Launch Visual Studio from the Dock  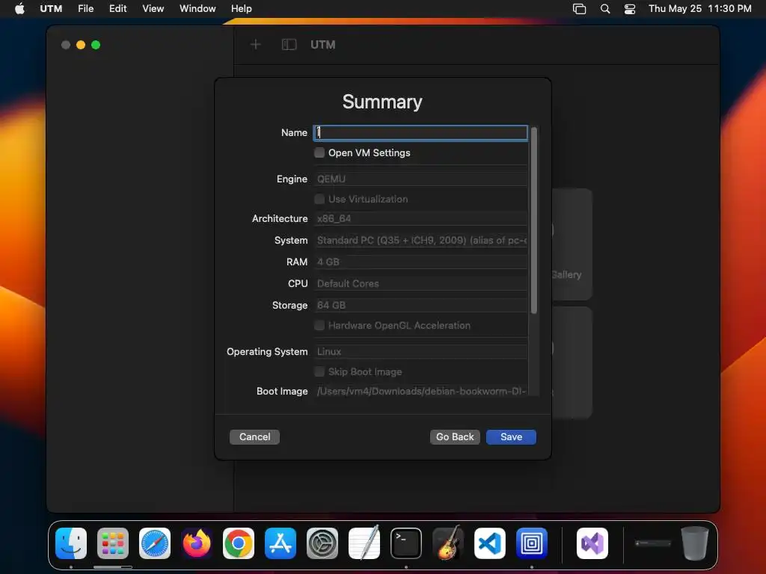592,543
